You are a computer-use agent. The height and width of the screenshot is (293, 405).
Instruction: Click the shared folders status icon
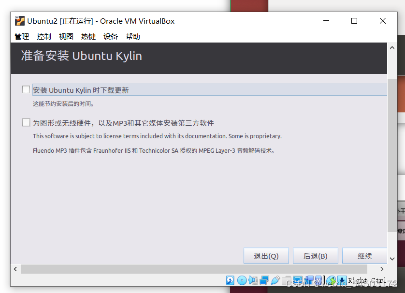pos(286,280)
